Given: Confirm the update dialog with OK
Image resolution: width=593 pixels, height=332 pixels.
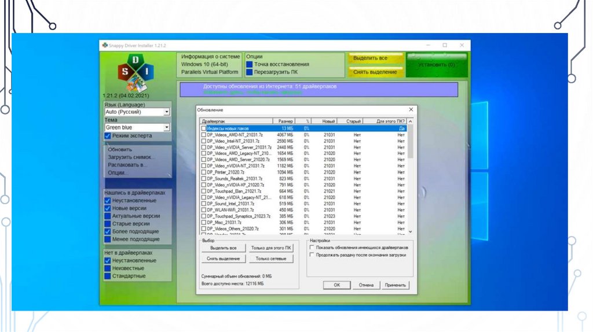Looking at the screenshot, I should [336, 285].
